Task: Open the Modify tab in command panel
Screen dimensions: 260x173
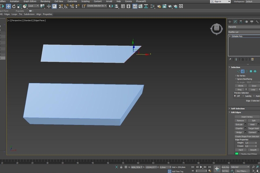Action: 235,22
